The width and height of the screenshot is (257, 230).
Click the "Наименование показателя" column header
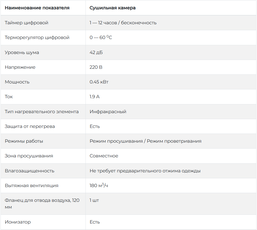tap(37, 8)
